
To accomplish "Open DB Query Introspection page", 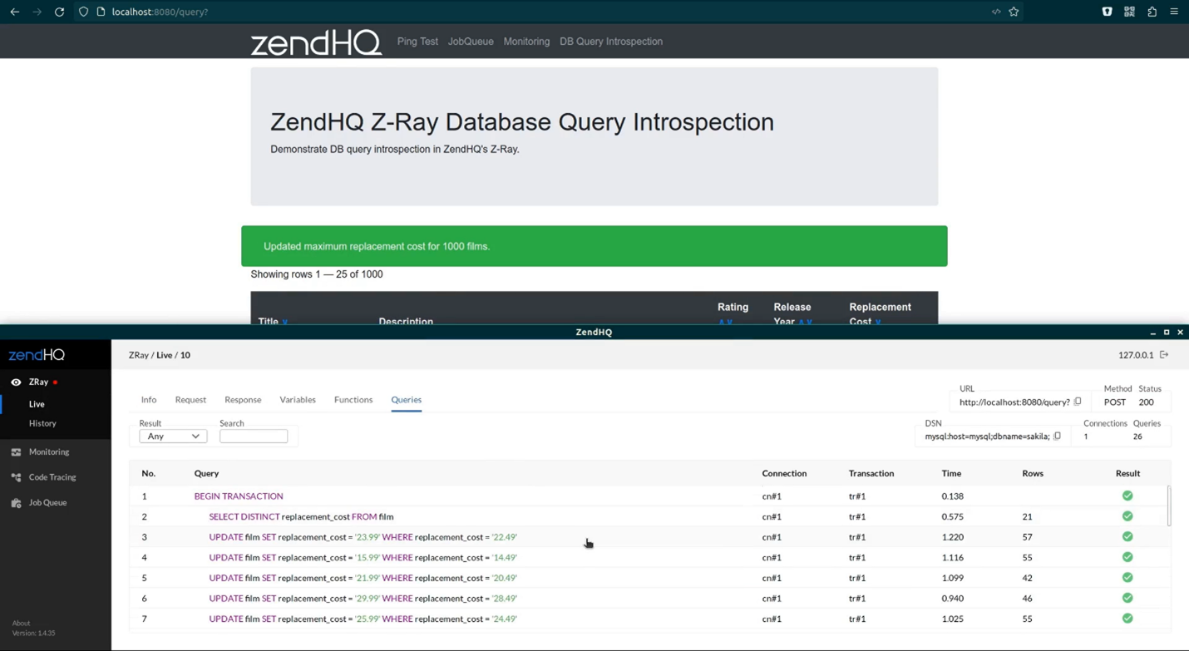I will [610, 41].
